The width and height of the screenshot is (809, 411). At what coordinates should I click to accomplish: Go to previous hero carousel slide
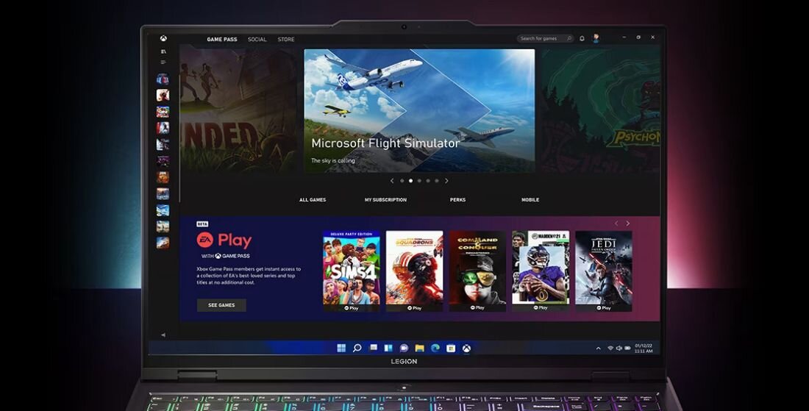click(x=392, y=181)
